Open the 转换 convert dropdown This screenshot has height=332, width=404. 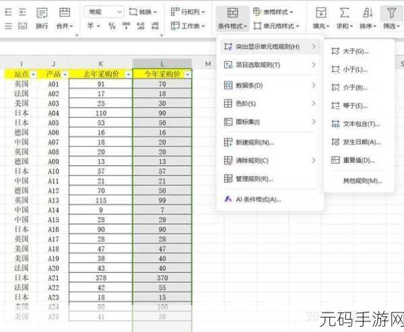click(x=143, y=12)
